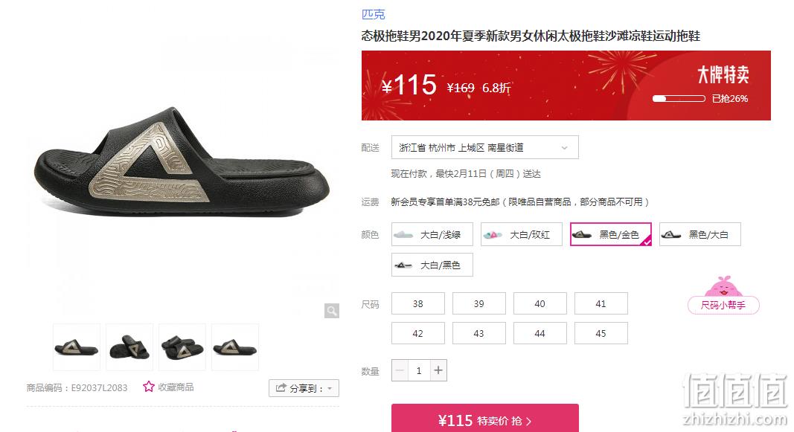794x432 pixels.
Task: Click the star icon to favorite product
Action: tap(148, 387)
